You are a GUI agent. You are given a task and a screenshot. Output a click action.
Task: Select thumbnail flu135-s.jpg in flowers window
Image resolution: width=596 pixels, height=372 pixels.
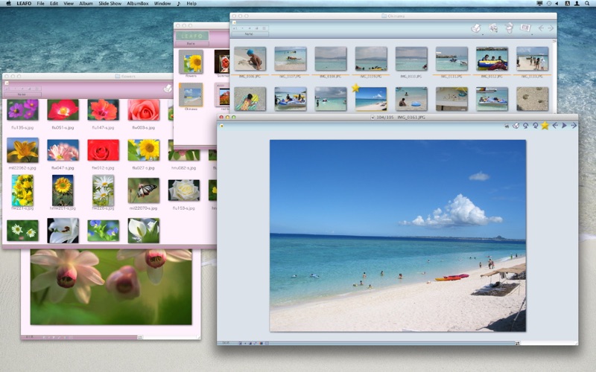point(22,109)
